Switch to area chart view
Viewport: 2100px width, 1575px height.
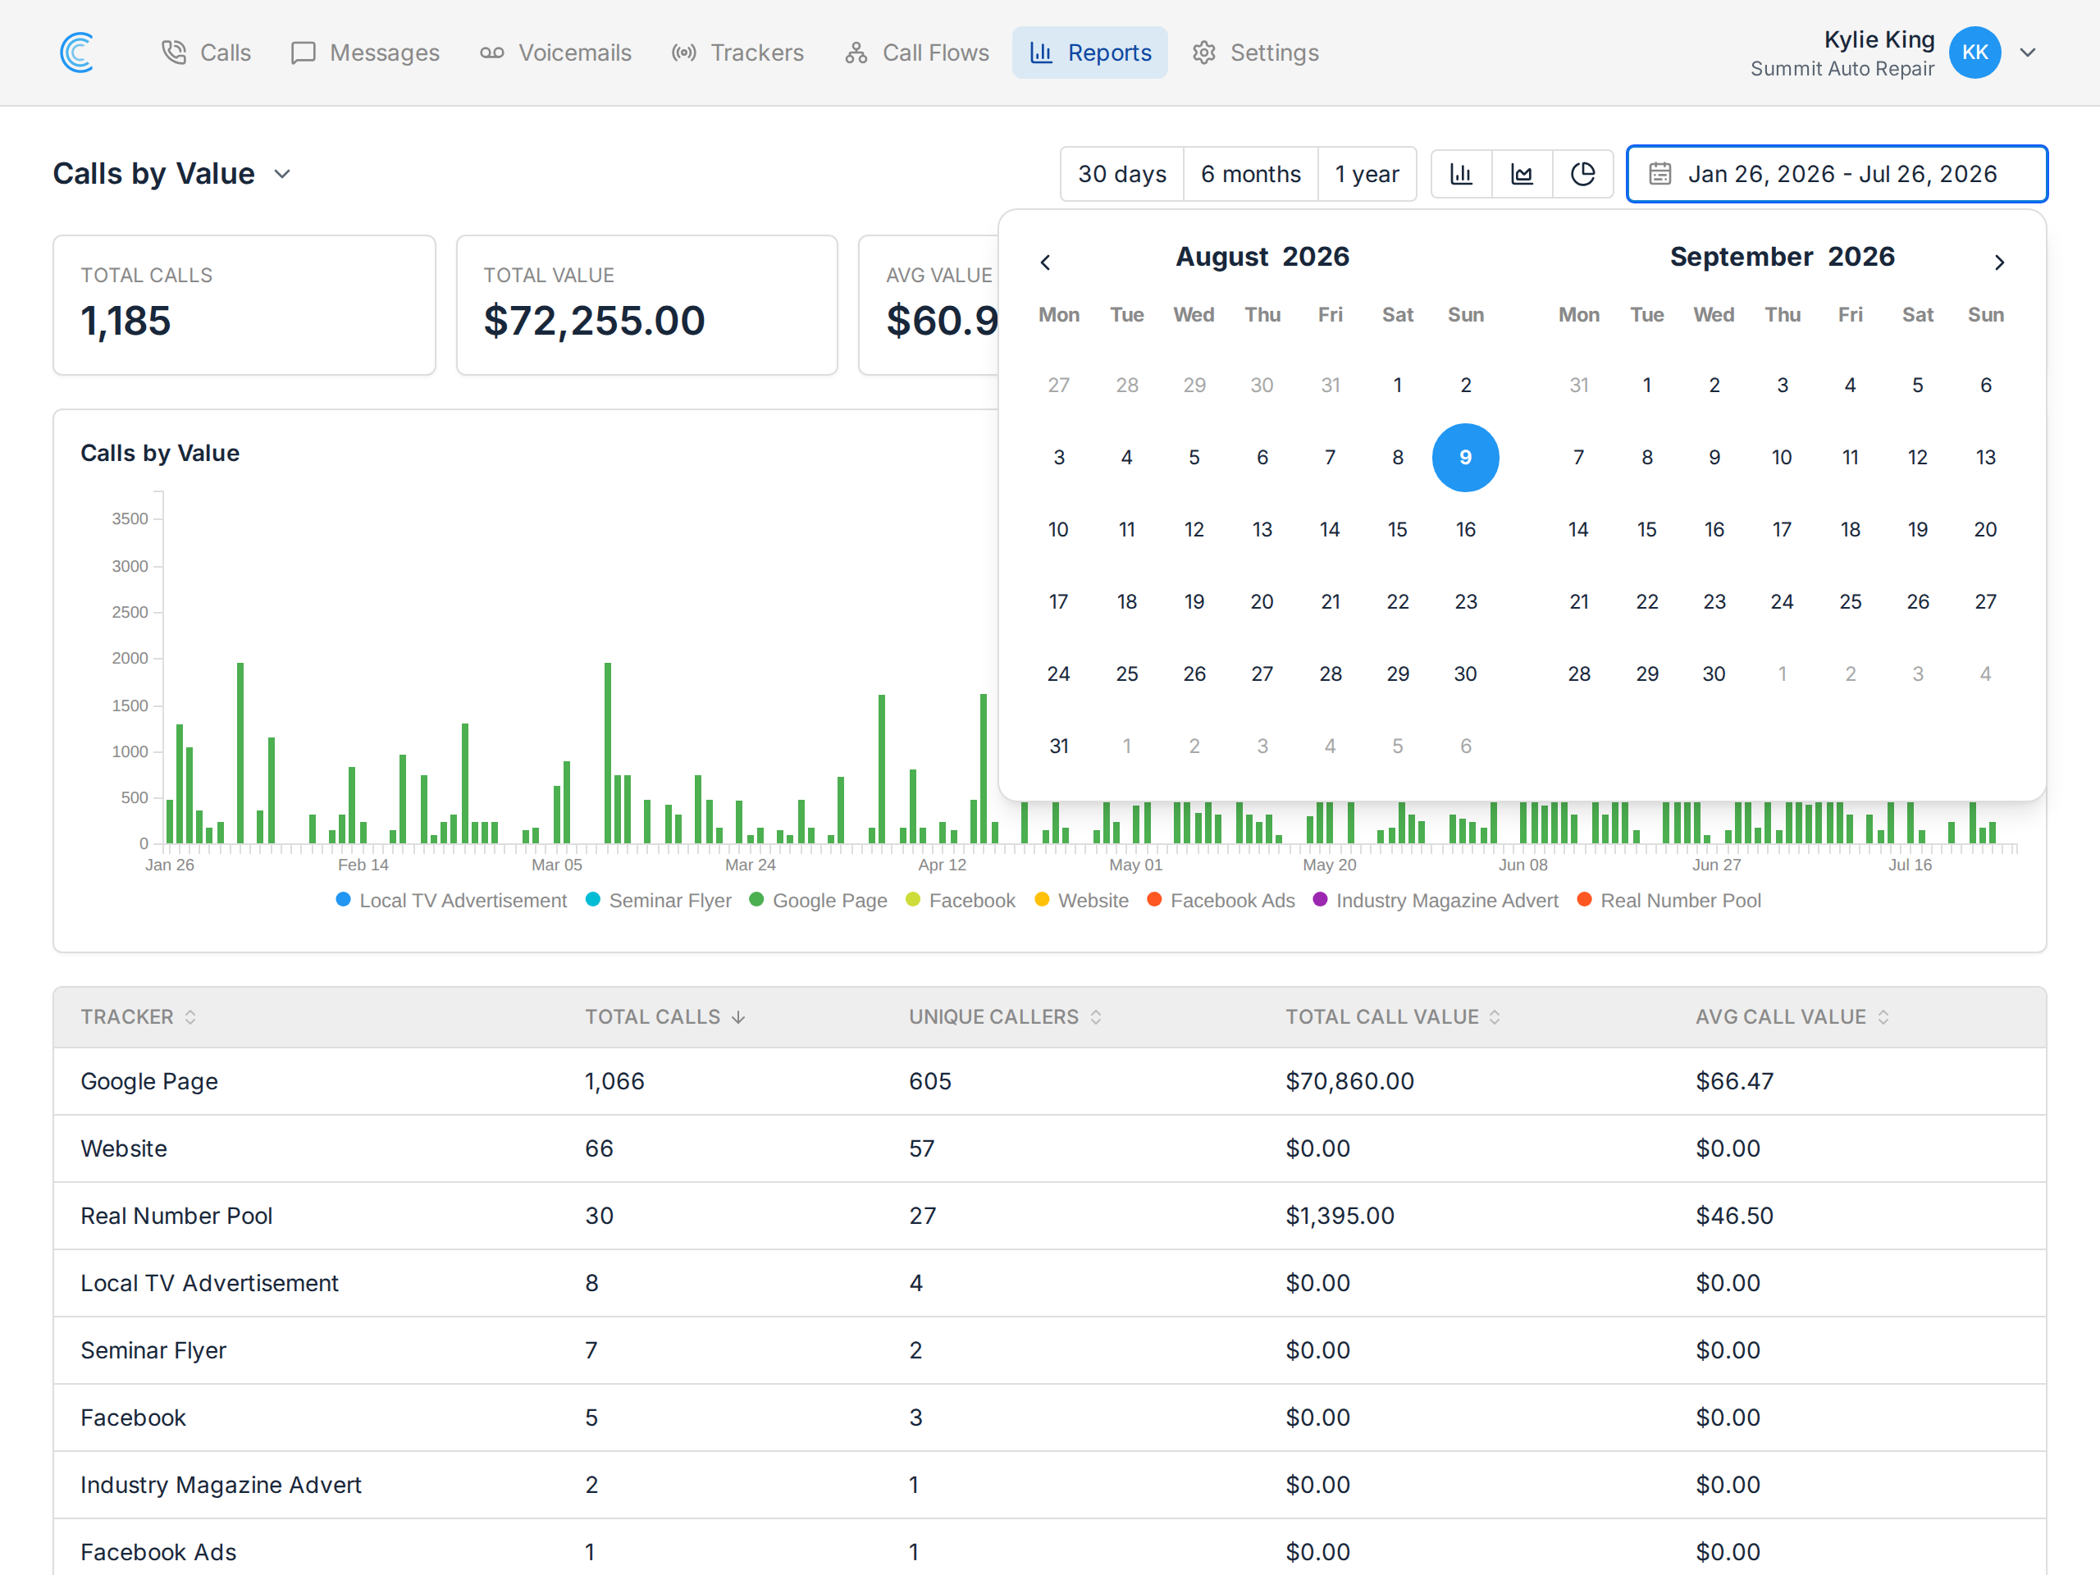(x=1522, y=174)
